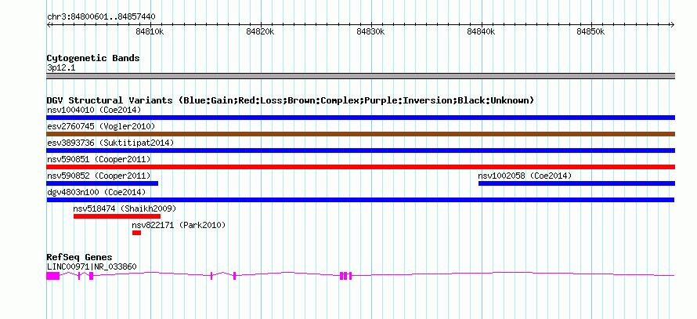Select the long red nsv590851 loss bar
This screenshot has width=697, height=319.
pyautogui.click(x=360, y=167)
